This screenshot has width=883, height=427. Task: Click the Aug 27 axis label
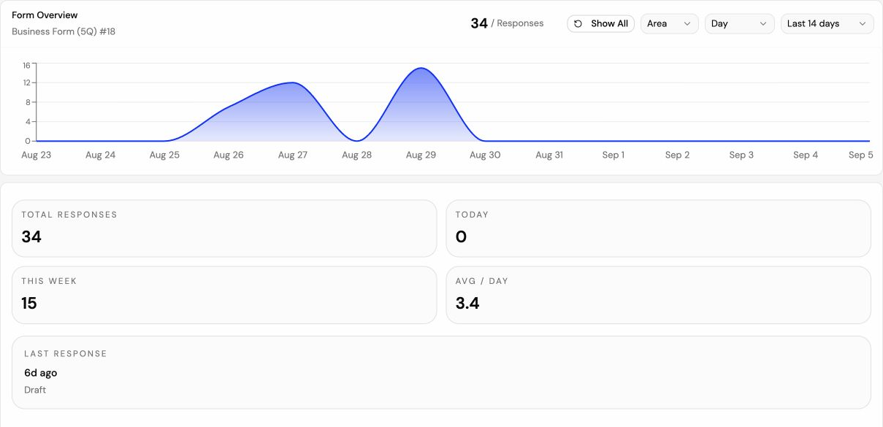pyautogui.click(x=293, y=155)
